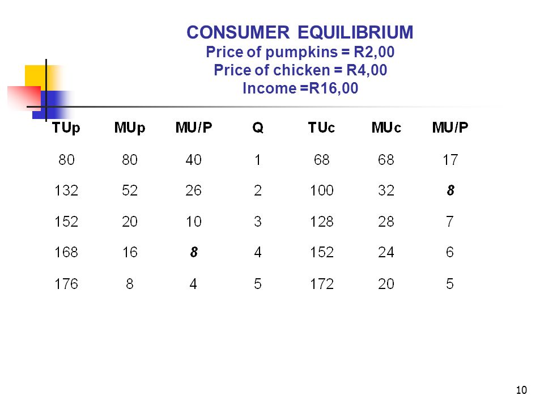Click the Income =R16,00 line
Screen dimensions: 544x408
pos(300,88)
